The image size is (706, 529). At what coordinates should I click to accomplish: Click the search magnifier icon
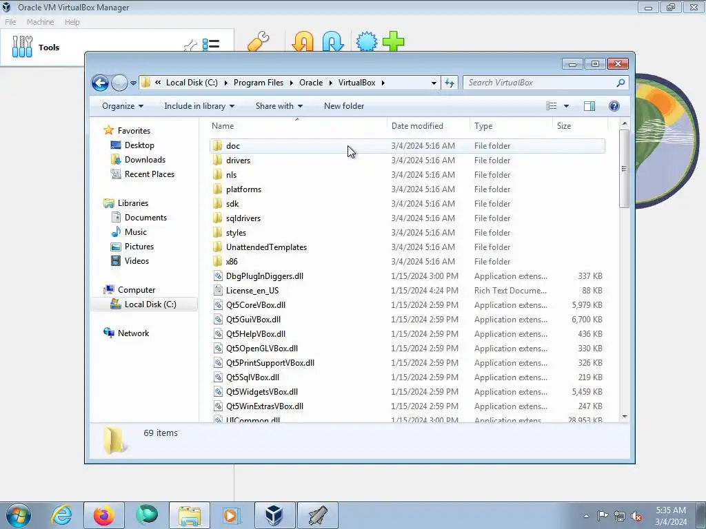pyautogui.click(x=621, y=83)
